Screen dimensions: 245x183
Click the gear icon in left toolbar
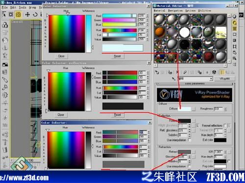(5, 95)
